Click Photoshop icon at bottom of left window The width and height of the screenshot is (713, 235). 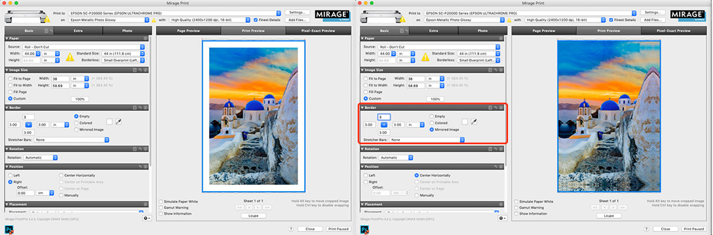(9, 229)
